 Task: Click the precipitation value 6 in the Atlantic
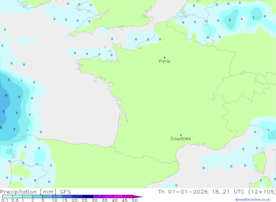click(x=6, y=95)
